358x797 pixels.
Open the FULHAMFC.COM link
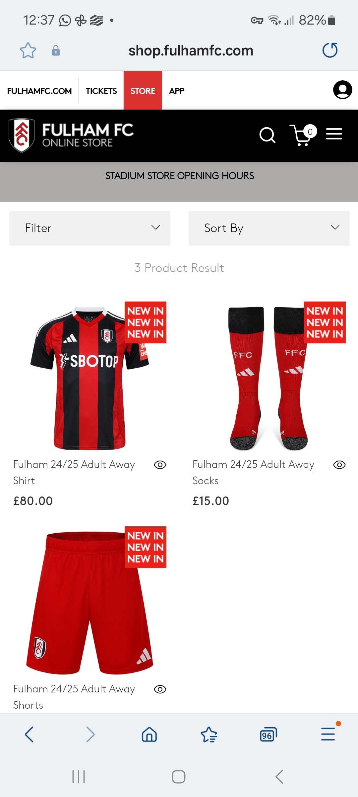tap(39, 91)
